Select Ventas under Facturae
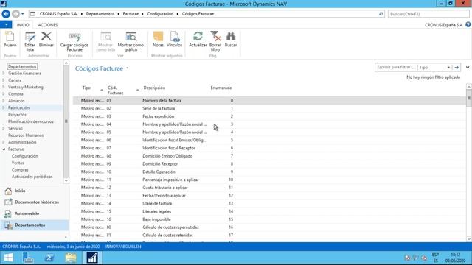This screenshot has width=472, height=265. pos(18,163)
